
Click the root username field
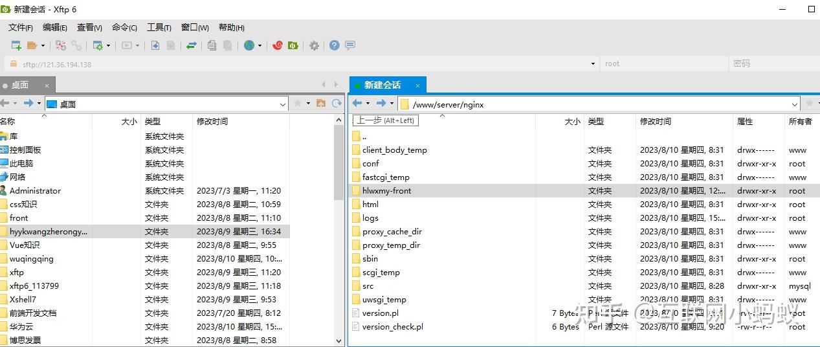click(663, 63)
